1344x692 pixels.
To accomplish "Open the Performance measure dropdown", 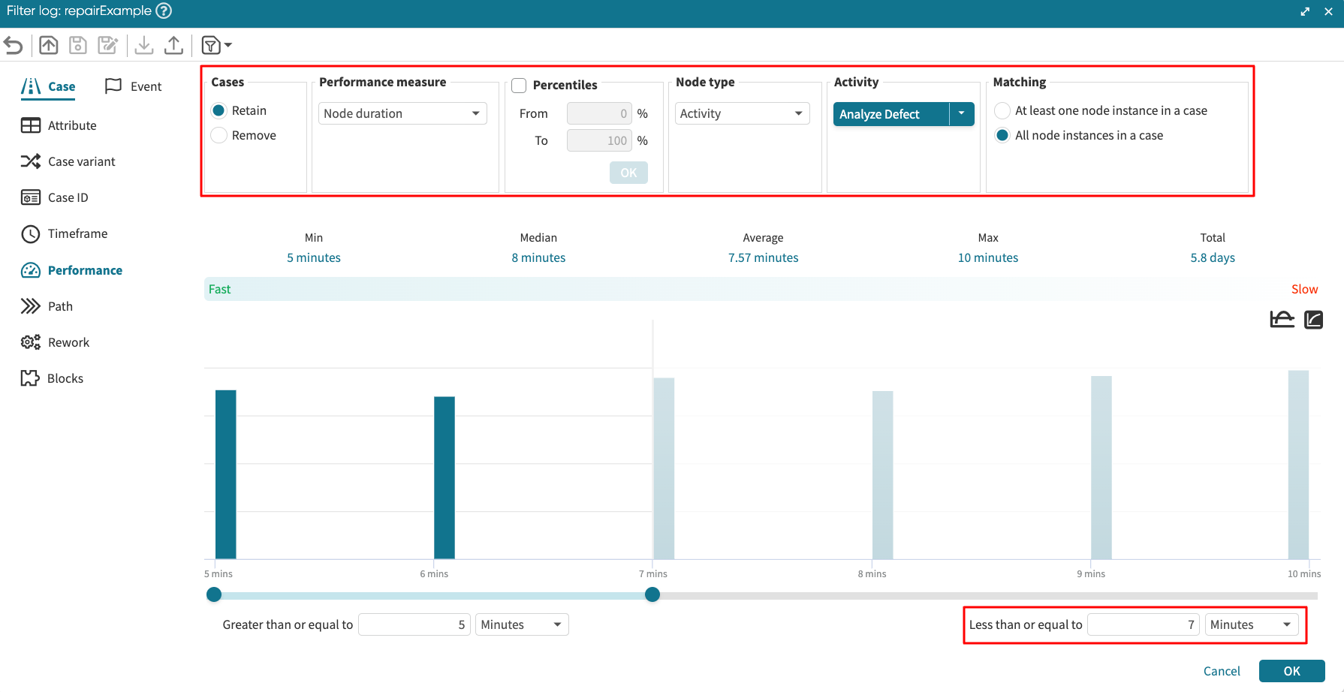I will [402, 113].
